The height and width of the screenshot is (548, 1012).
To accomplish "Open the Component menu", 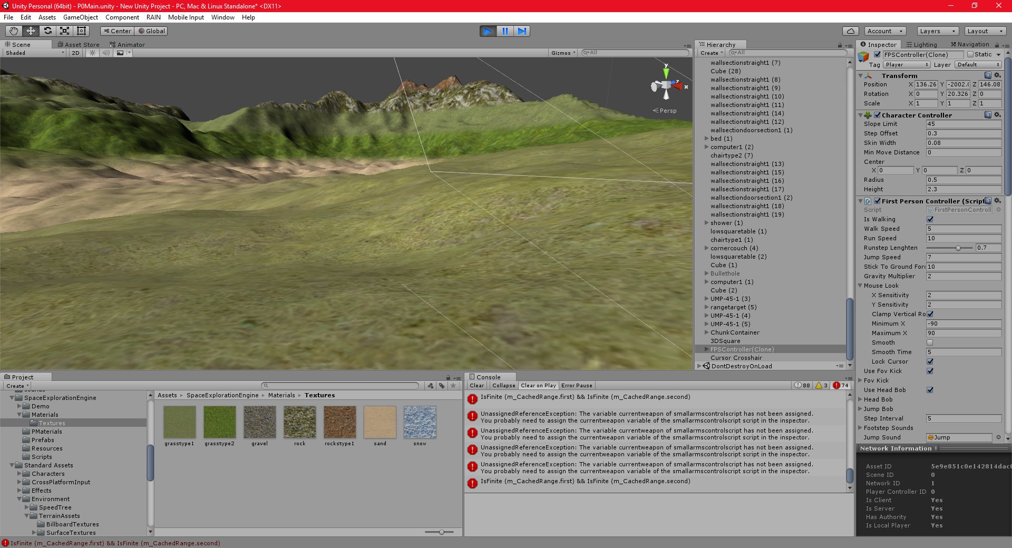I will click(x=122, y=17).
